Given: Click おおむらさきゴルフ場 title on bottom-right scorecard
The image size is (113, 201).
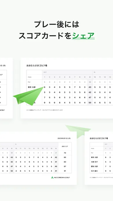Looking at the screenshot, I should pos(99,138).
